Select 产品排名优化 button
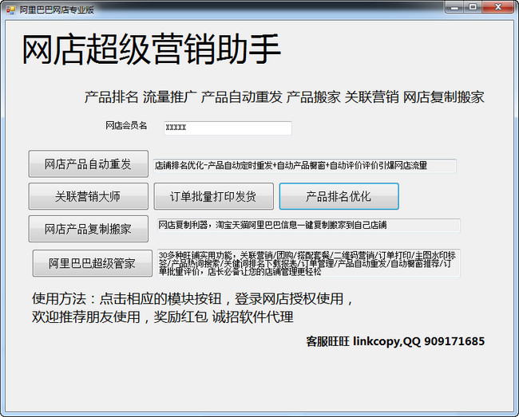Viewport: 519px width, 417px height. click(339, 196)
